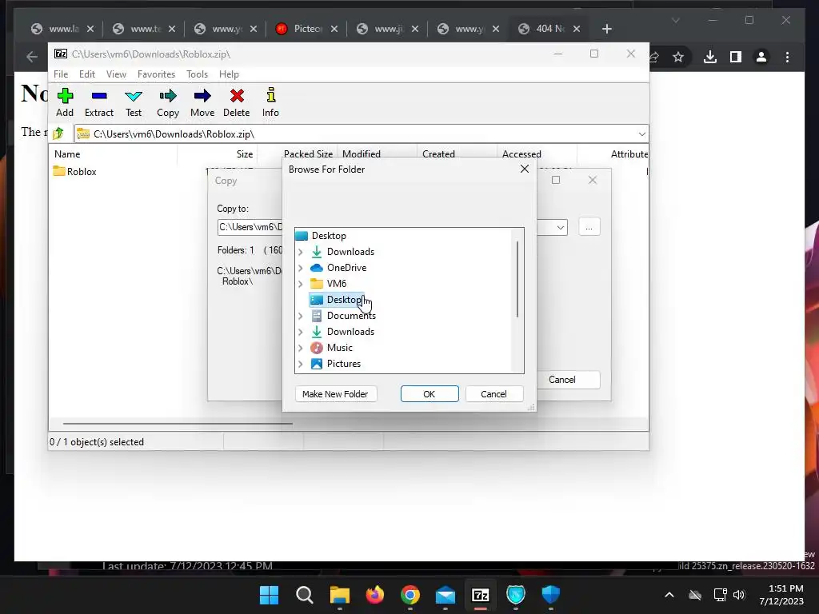Click the red Delete icon
The image size is (819, 614).
(x=237, y=102)
